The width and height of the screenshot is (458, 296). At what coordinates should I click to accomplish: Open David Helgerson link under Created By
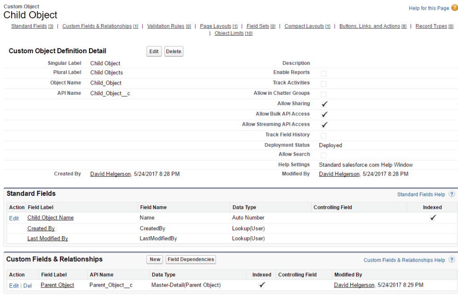point(110,174)
